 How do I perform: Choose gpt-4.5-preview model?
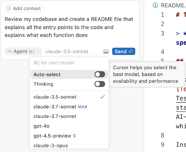point(69,136)
